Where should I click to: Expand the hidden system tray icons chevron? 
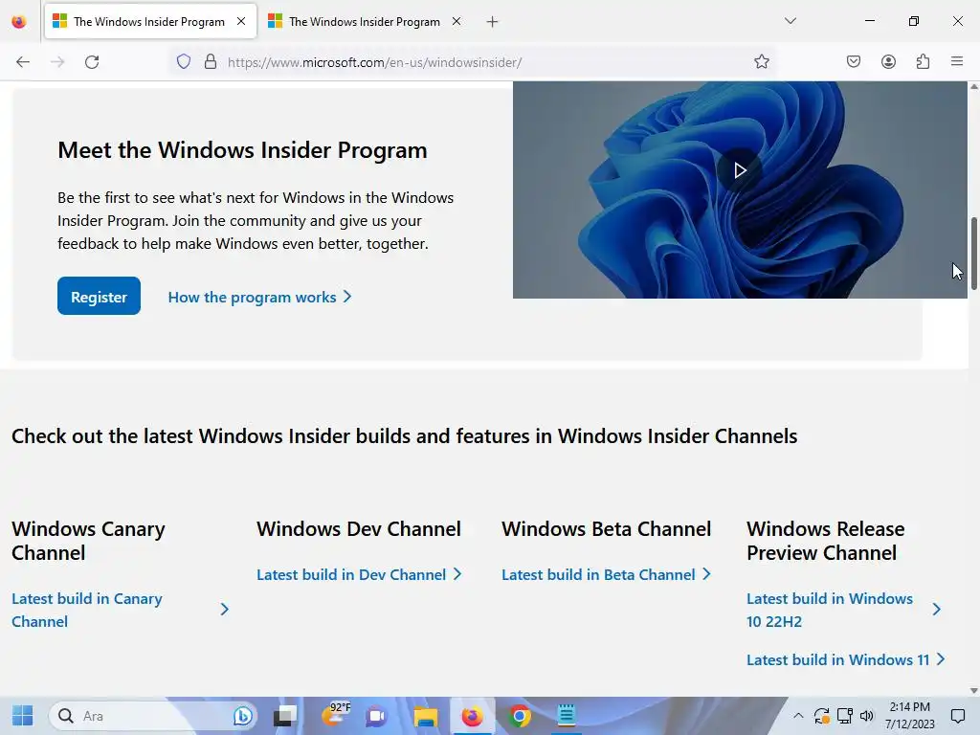click(798, 716)
